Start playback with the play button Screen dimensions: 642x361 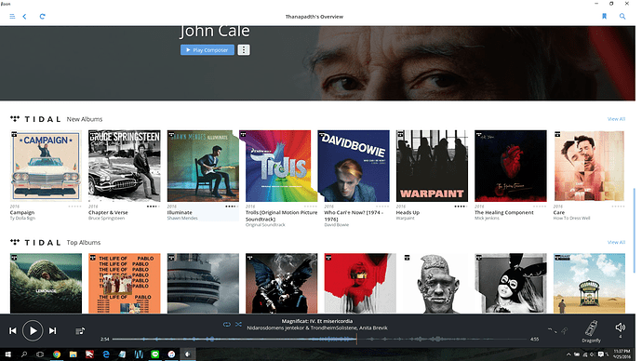(33, 330)
